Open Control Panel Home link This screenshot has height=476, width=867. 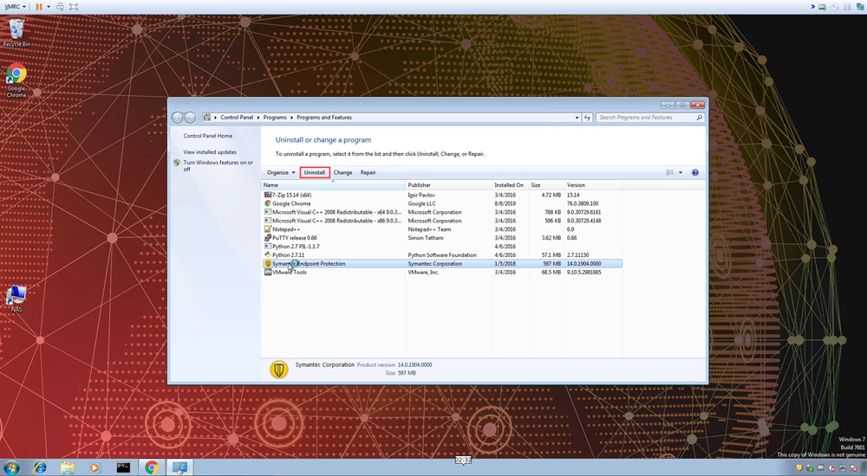coord(208,136)
